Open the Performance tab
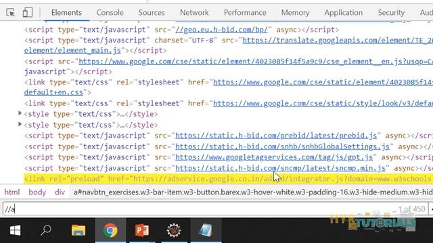Image resolution: width=433 pixels, height=243 pixels. click(245, 13)
